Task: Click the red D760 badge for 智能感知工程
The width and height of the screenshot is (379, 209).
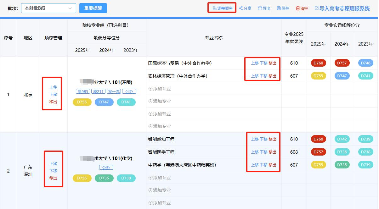Action: [319, 139]
